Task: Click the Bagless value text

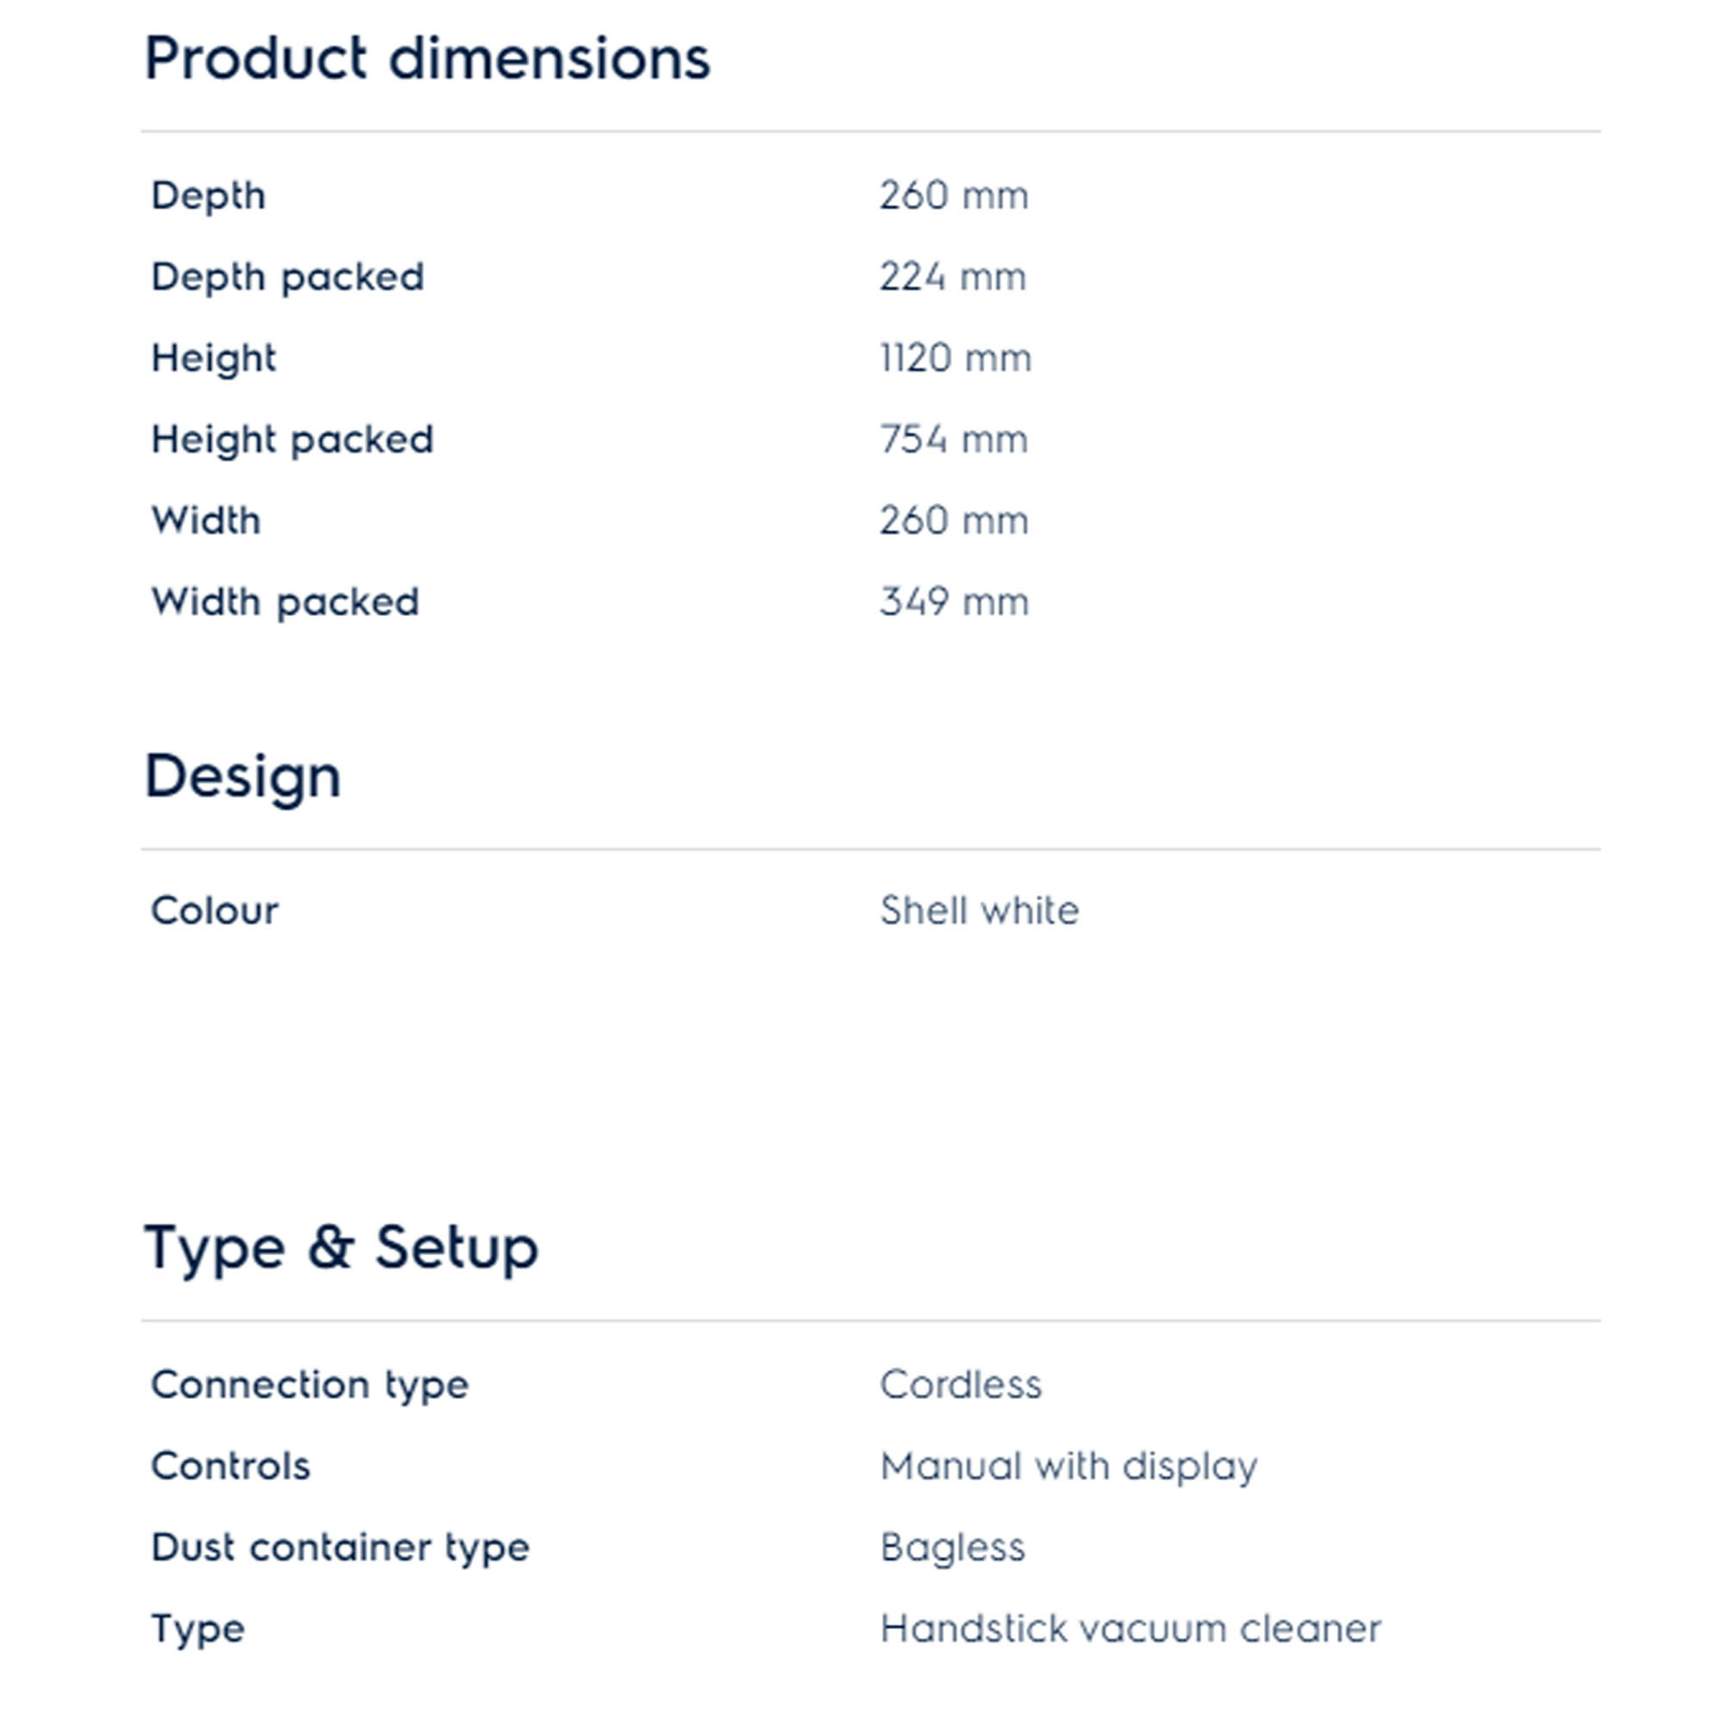Action: pos(953,1547)
